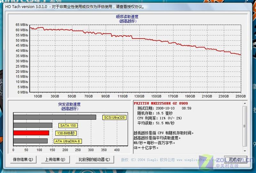
Task: Click the MB/秒=每秒一百万字节 line
Action: click(x=154, y=143)
